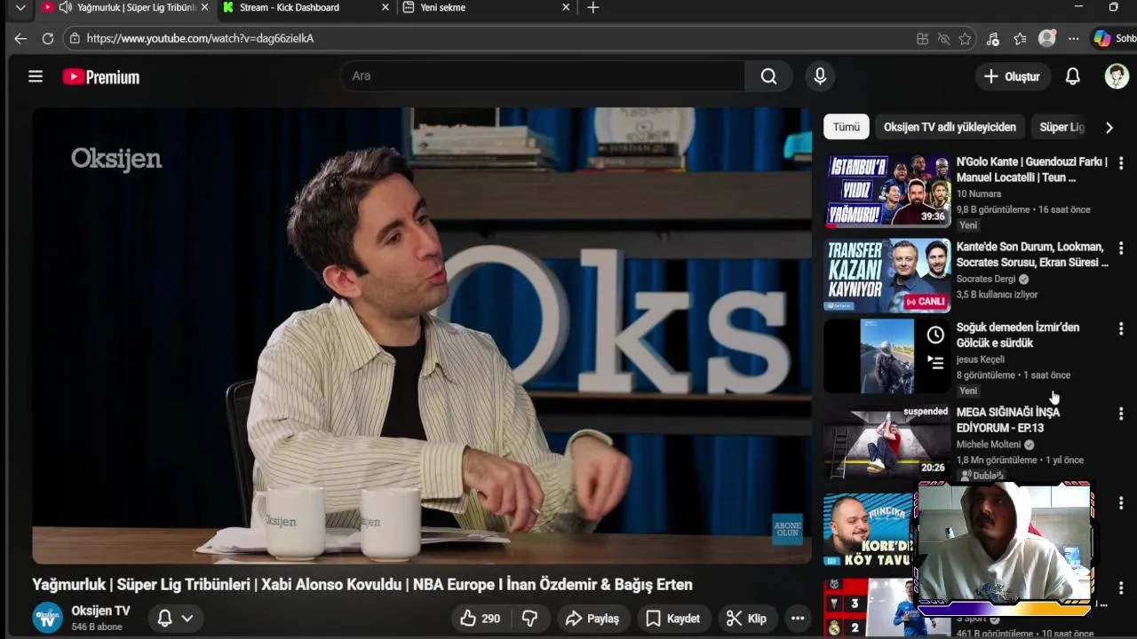View site information lock icon
The width and height of the screenshot is (1137, 639).
(x=75, y=38)
